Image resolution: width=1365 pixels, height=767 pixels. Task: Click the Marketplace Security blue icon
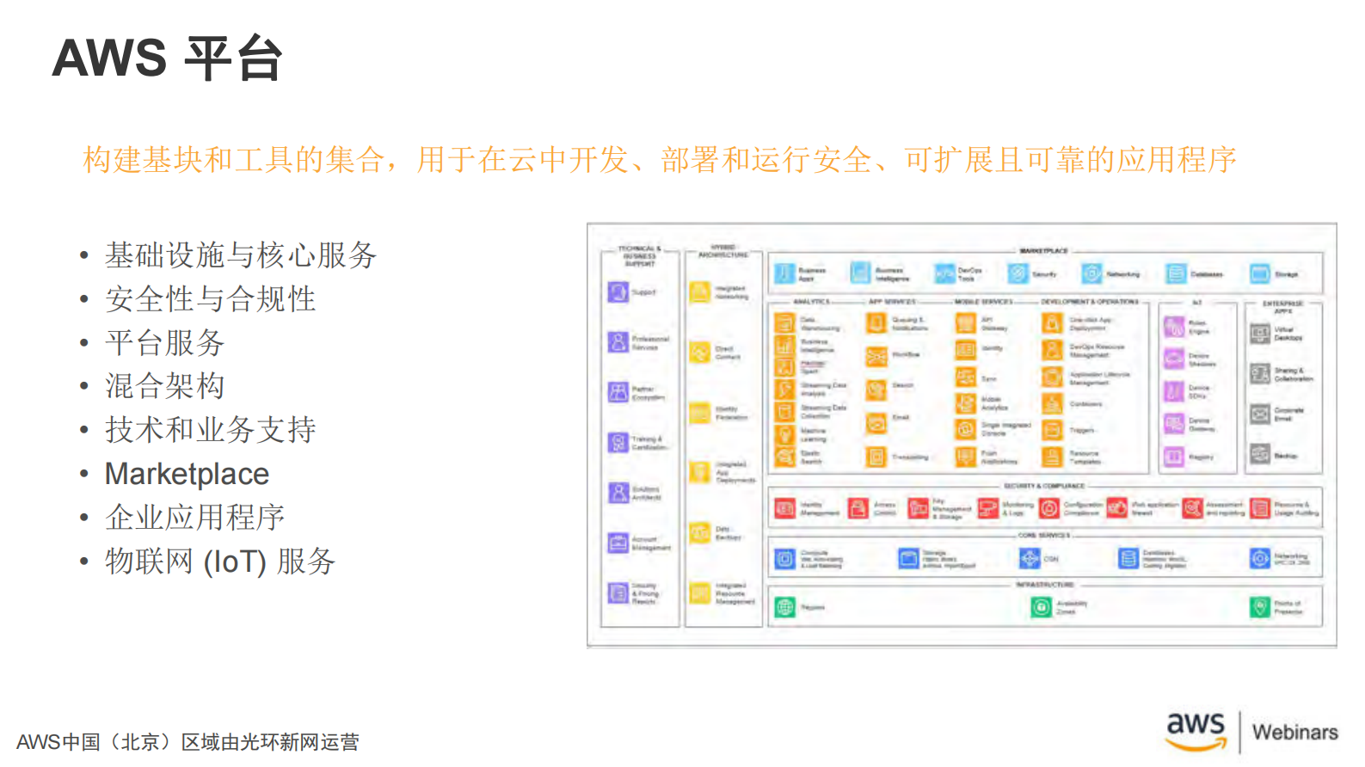click(1018, 273)
